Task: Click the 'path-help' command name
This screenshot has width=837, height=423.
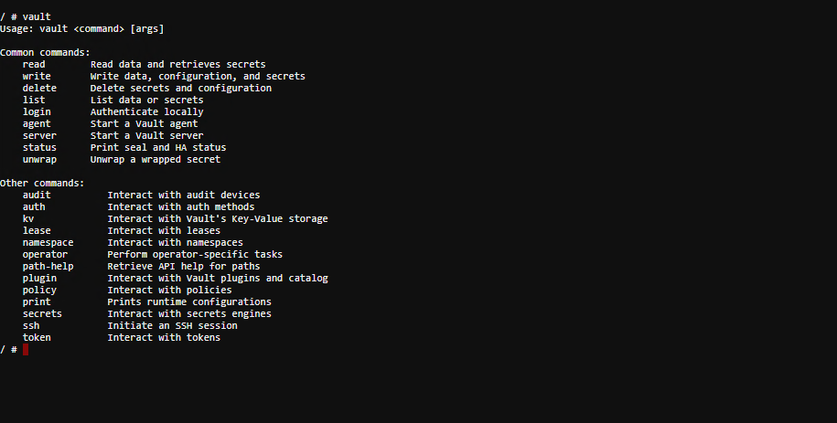Action: tap(48, 267)
